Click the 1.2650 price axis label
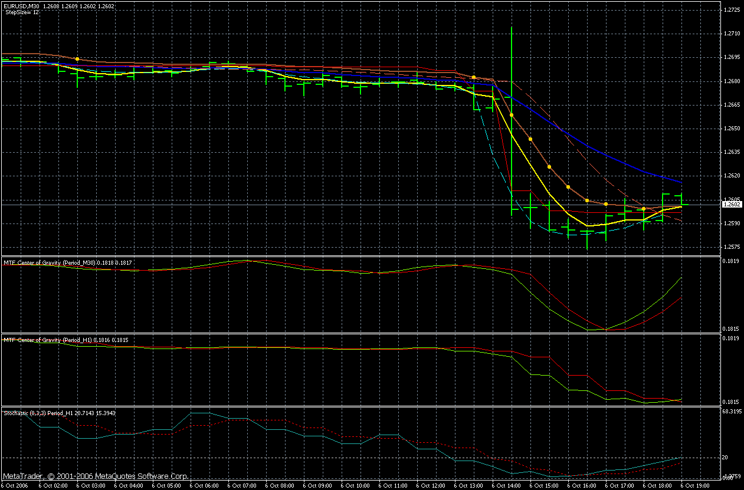The width and height of the screenshot is (744, 490). click(x=732, y=129)
